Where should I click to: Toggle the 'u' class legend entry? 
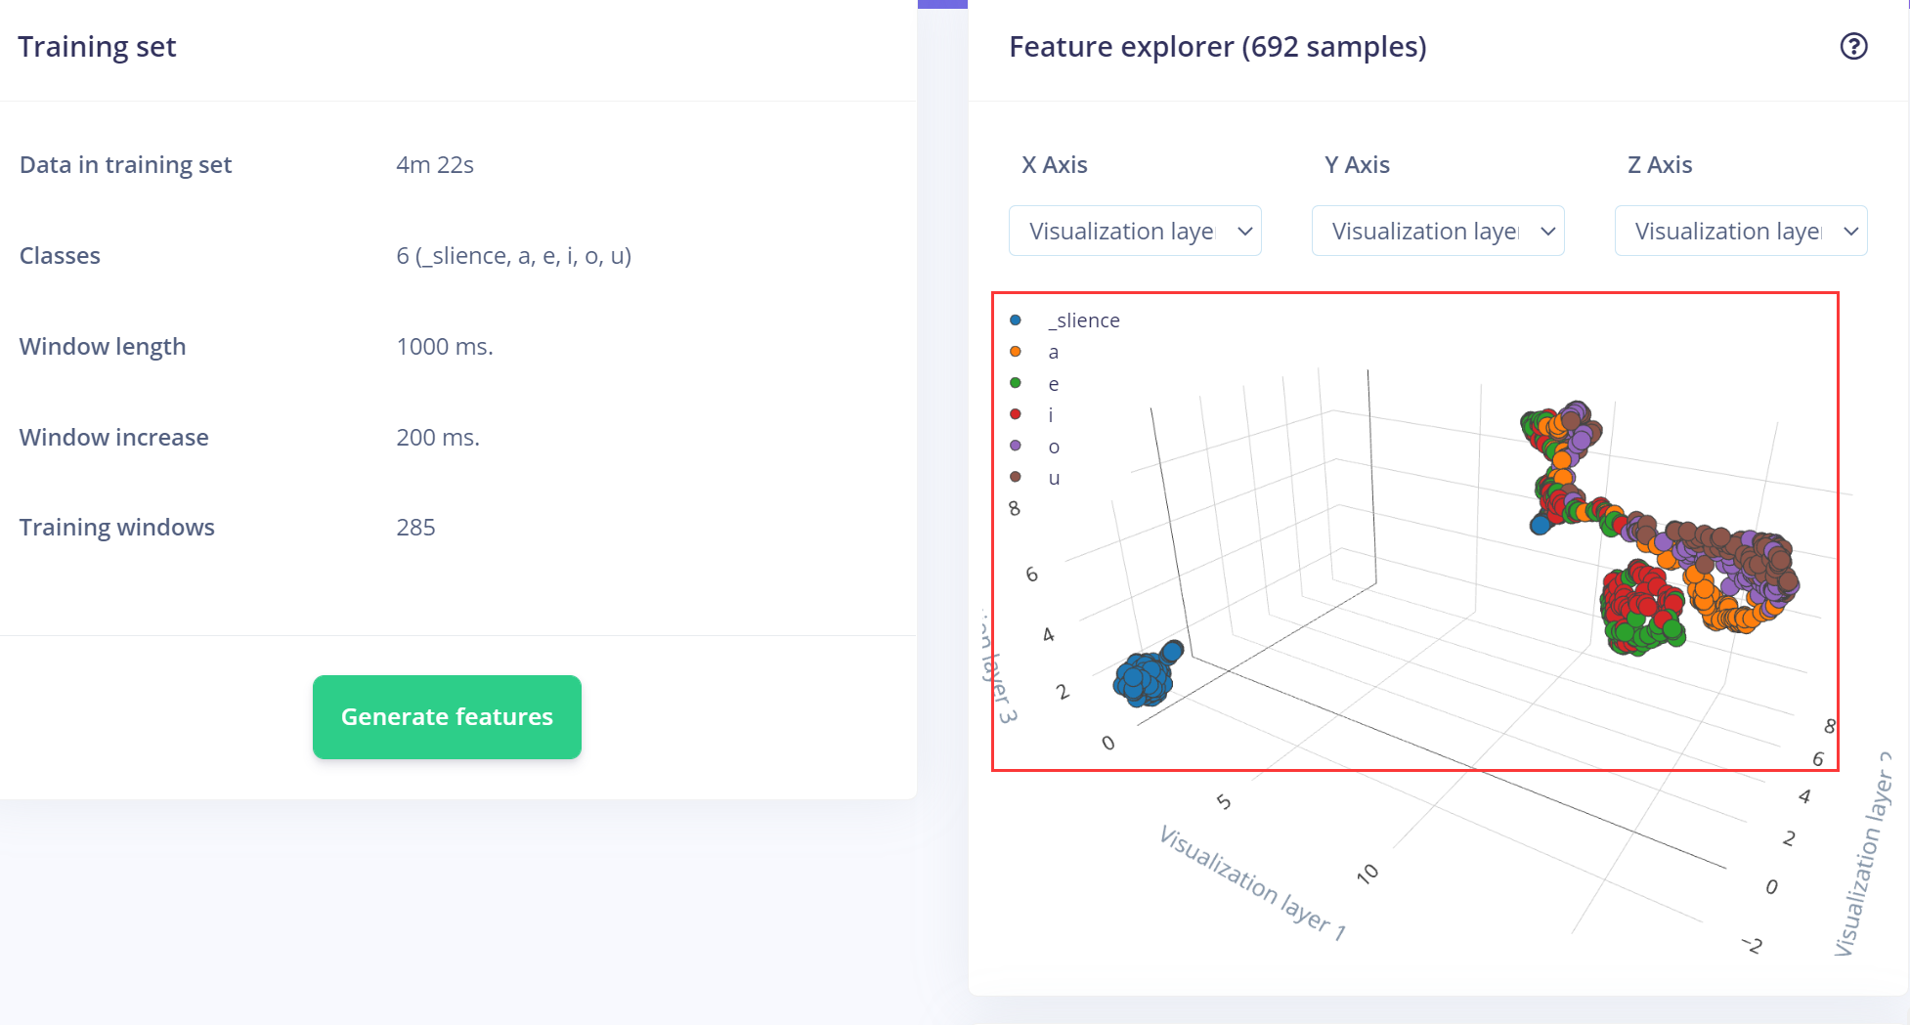point(1054,478)
